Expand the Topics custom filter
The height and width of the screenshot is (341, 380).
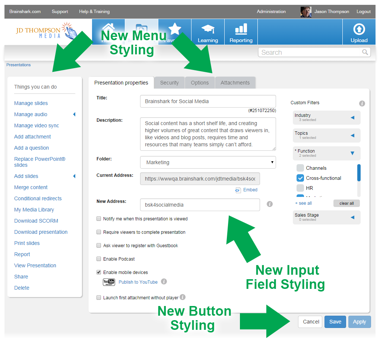326,136
